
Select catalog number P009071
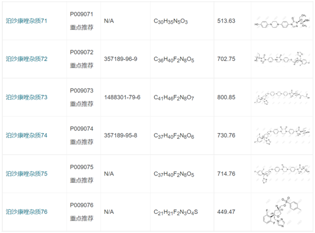point(81,15)
